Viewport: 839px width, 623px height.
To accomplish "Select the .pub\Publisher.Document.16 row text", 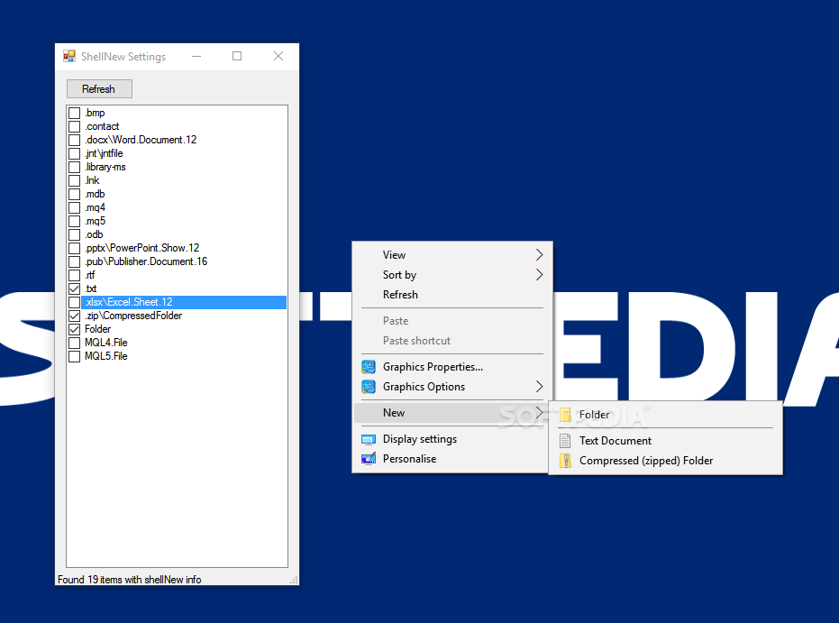I will pos(146,261).
